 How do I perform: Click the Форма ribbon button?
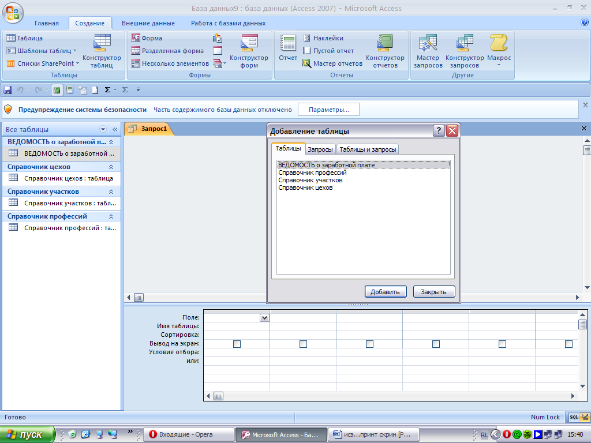pyautogui.click(x=147, y=38)
